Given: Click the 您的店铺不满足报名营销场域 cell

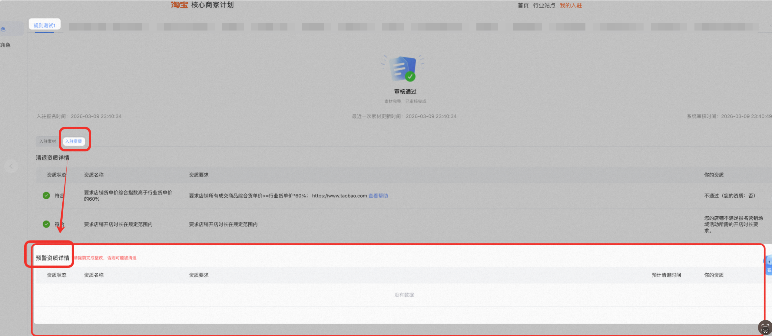Looking at the screenshot, I should point(734,224).
